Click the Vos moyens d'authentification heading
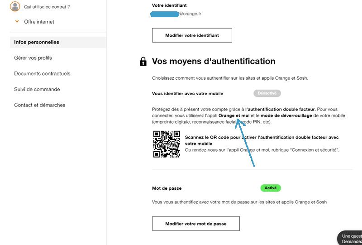 214,61
